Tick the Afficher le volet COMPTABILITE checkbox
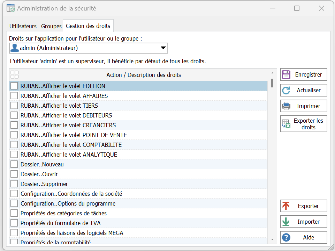This screenshot has width=335, height=251. click(x=14, y=145)
